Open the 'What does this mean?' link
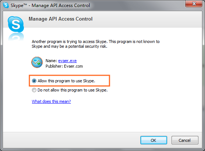This screenshot has width=205, height=151. (x=51, y=101)
